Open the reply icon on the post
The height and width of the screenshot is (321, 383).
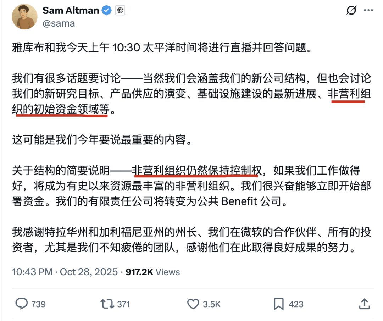pos(22,304)
